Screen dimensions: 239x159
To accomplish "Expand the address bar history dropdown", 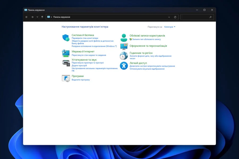I will (x=169, y=17).
